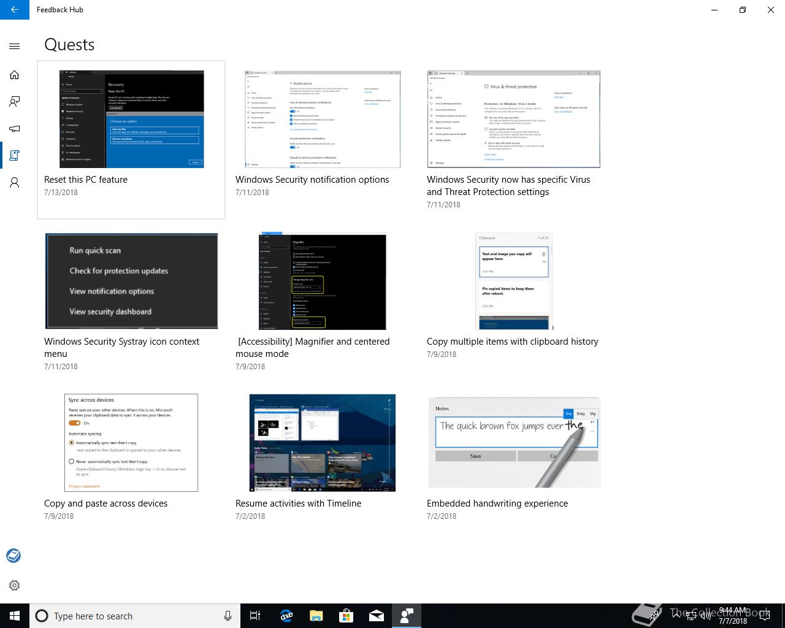
Task: Open the hamburger navigation menu
Action: (15, 46)
